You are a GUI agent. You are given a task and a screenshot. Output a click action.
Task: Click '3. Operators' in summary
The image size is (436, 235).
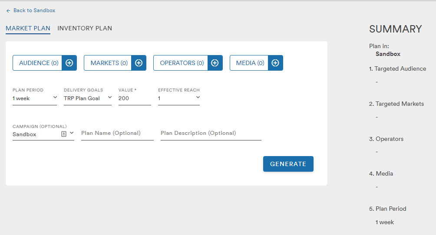pos(386,139)
